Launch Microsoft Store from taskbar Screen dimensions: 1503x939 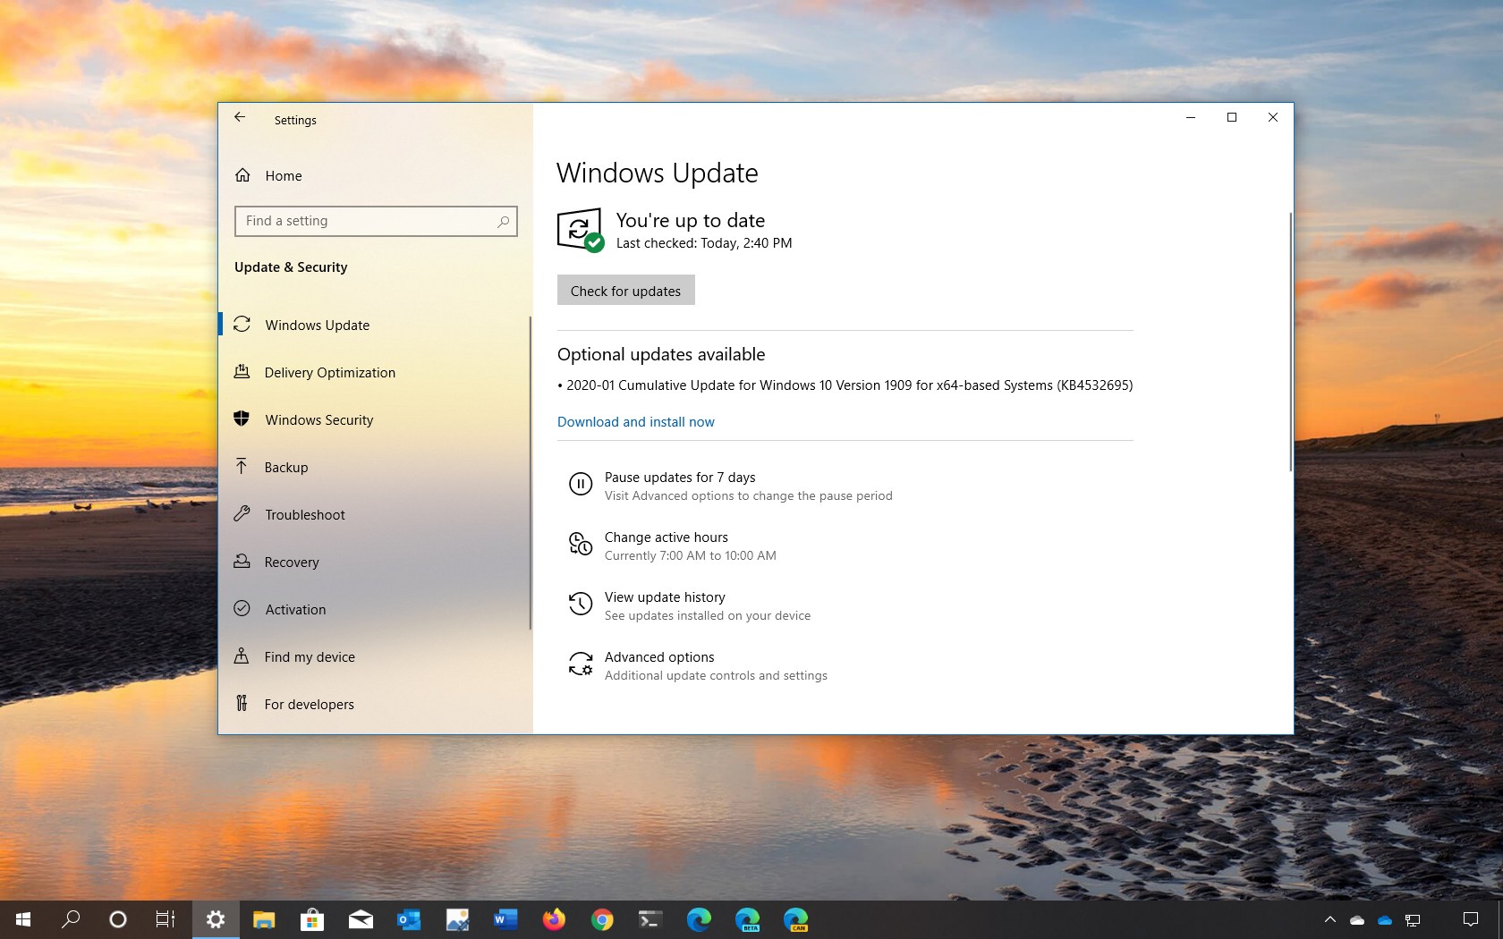click(312, 919)
